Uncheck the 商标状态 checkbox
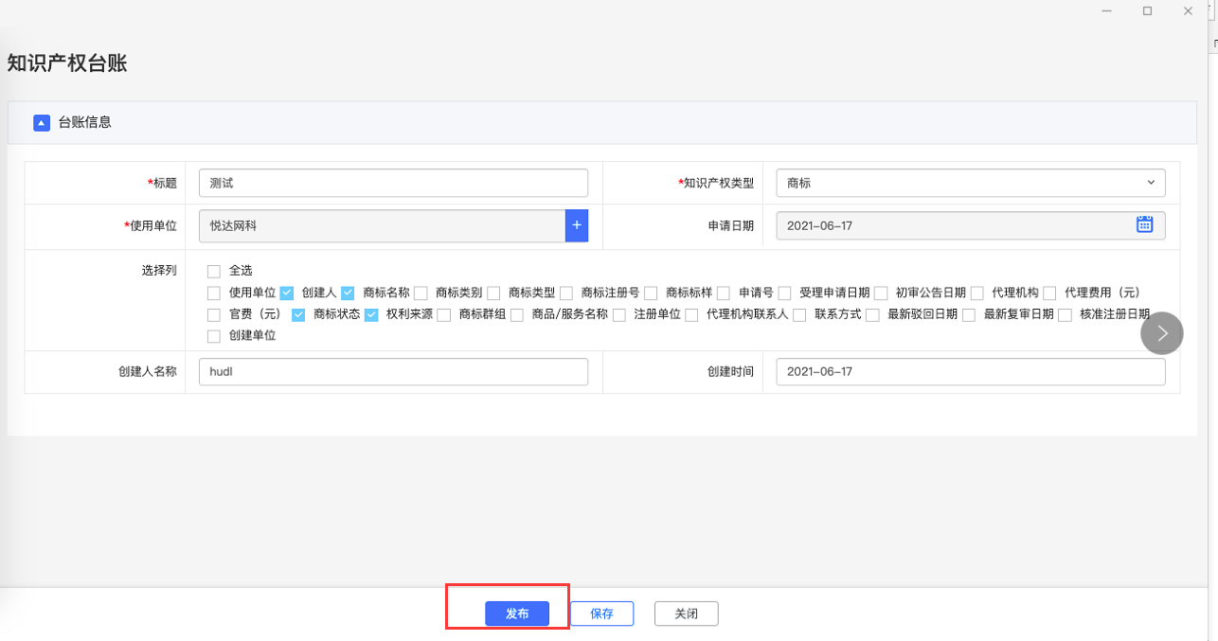The image size is (1218, 641). (298, 315)
